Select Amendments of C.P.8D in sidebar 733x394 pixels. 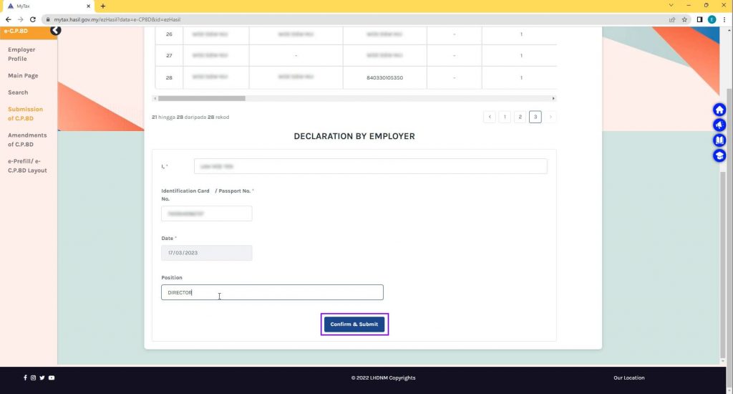click(27, 140)
